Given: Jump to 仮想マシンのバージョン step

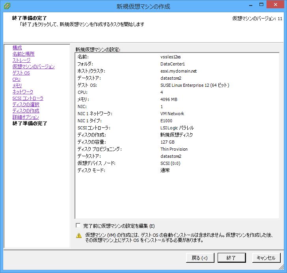Looking at the screenshot, I should pos(34,67).
